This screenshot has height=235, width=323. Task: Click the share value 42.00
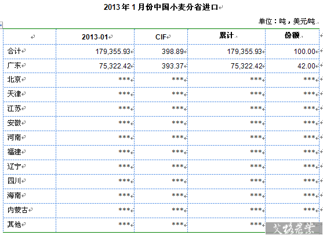click(x=306, y=66)
